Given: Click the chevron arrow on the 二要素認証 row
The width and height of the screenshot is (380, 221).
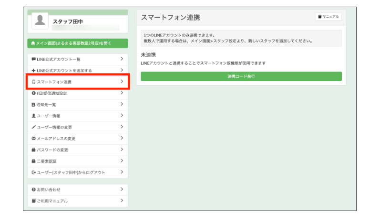Looking at the screenshot, I should pyautogui.click(x=122, y=161).
